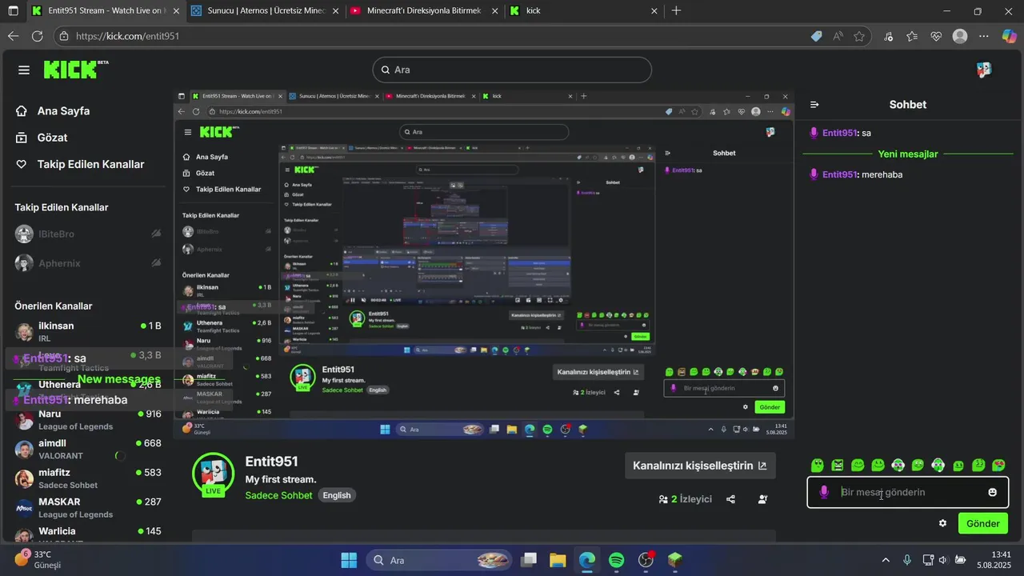Viewport: 1024px width, 576px height.
Task: Open the Copilot icon
Action: (1009, 36)
